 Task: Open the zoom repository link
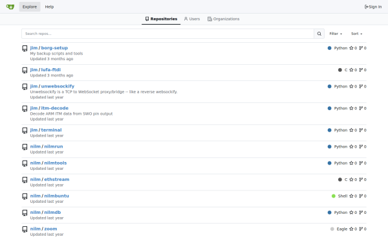click(50, 229)
